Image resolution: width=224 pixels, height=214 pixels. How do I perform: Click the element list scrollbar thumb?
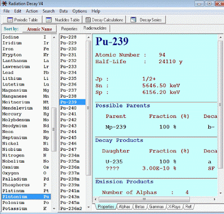(54, 129)
